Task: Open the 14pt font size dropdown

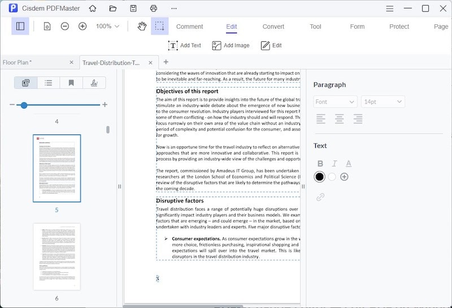Action: [x=383, y=102]
